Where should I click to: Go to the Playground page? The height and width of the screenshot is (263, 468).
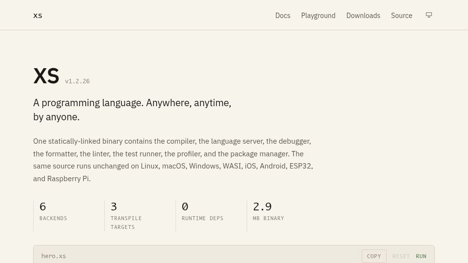click(318, 16)
